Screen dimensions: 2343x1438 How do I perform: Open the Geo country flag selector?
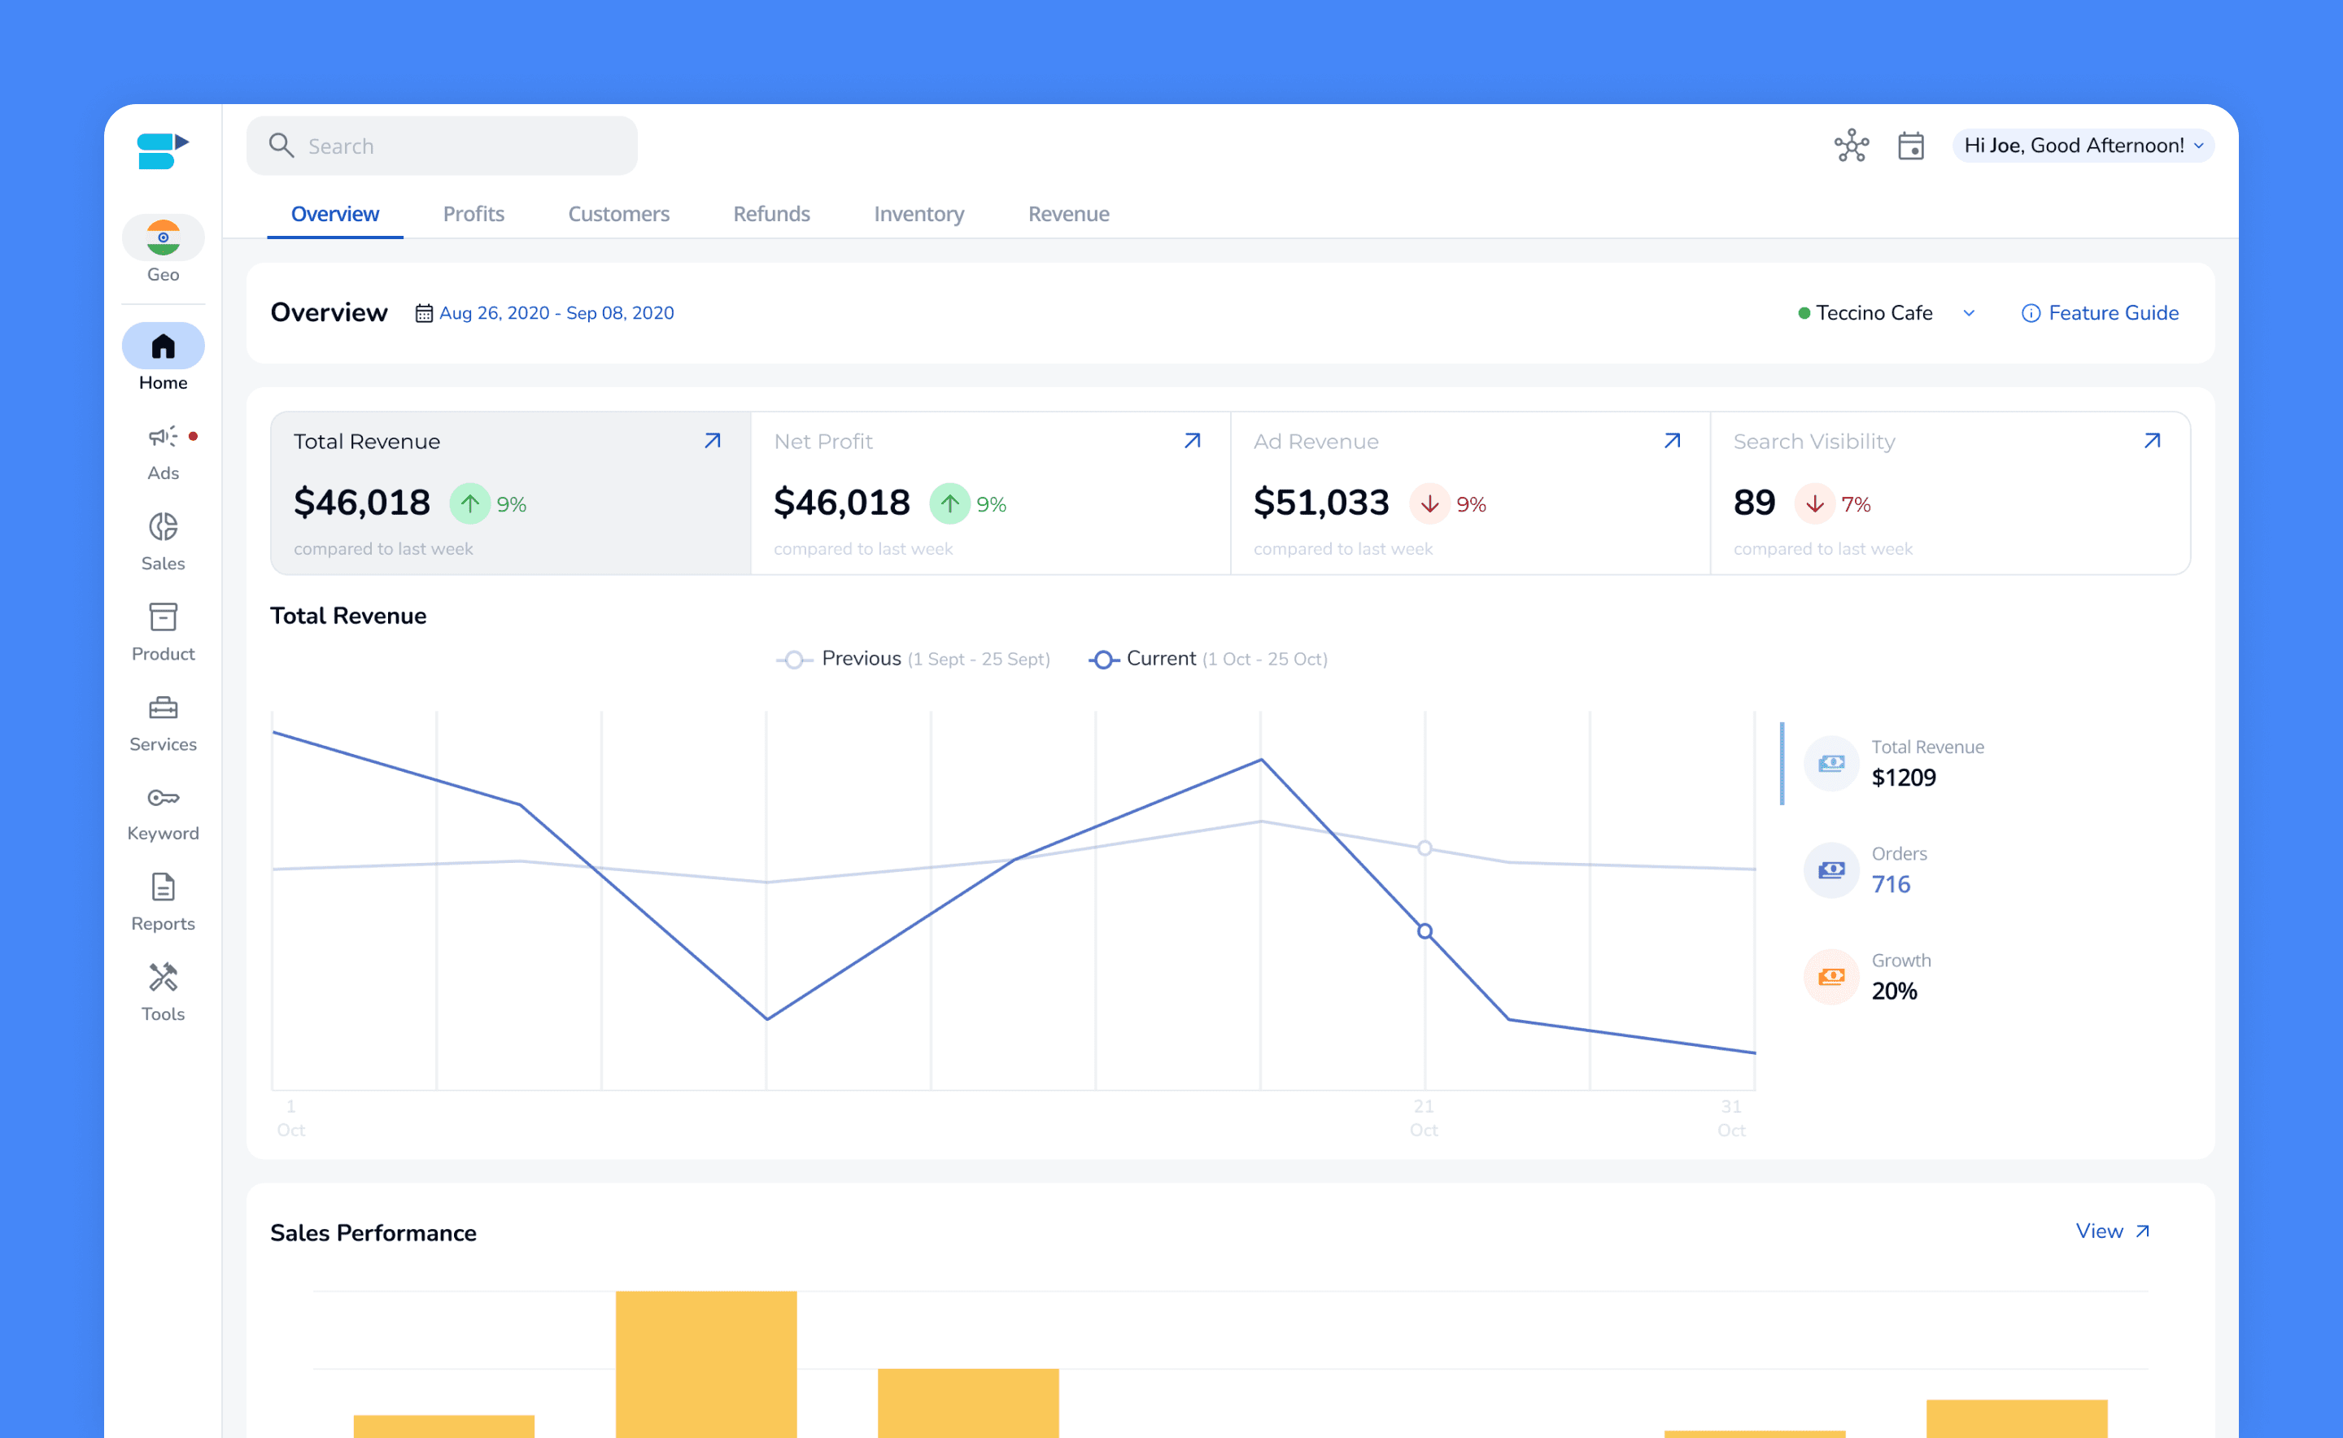click(x=163, y=237)
